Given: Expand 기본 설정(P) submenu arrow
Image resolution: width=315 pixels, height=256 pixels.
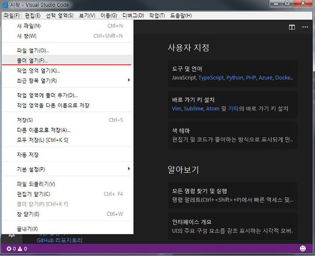Looking at the screenshot, I should click(129, 169).
